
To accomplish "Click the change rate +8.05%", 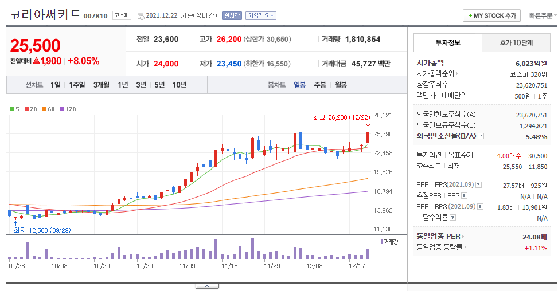I will [83, 61].
